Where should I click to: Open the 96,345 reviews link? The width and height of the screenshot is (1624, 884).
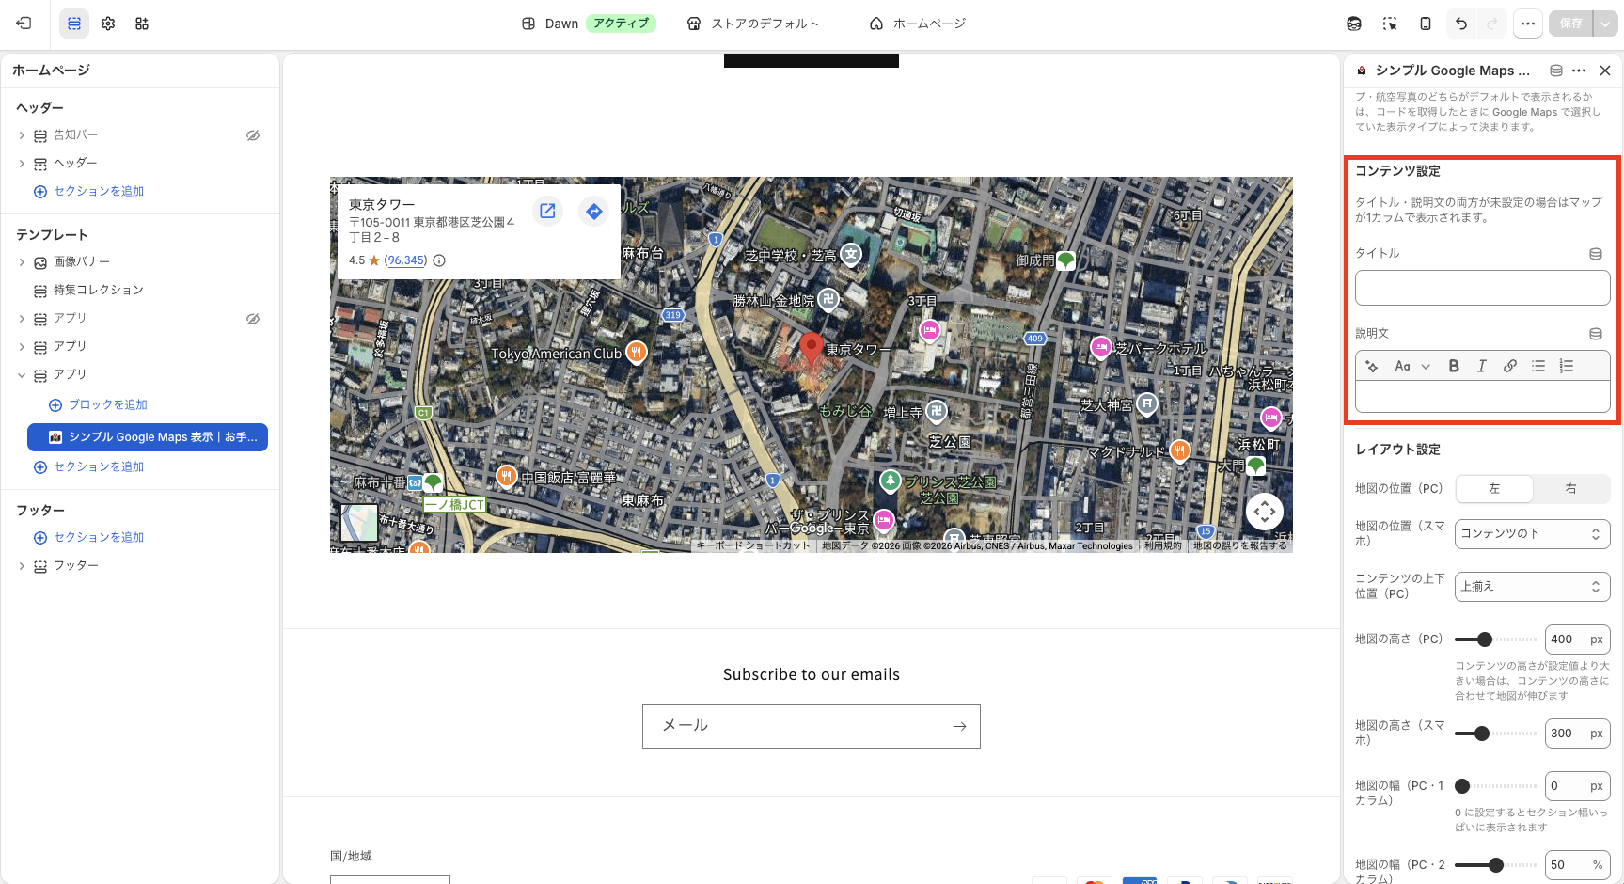click(406, 260)
